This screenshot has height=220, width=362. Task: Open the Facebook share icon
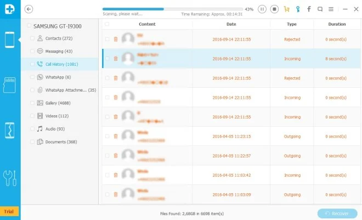pyautogui.click(x=309, y=9)
